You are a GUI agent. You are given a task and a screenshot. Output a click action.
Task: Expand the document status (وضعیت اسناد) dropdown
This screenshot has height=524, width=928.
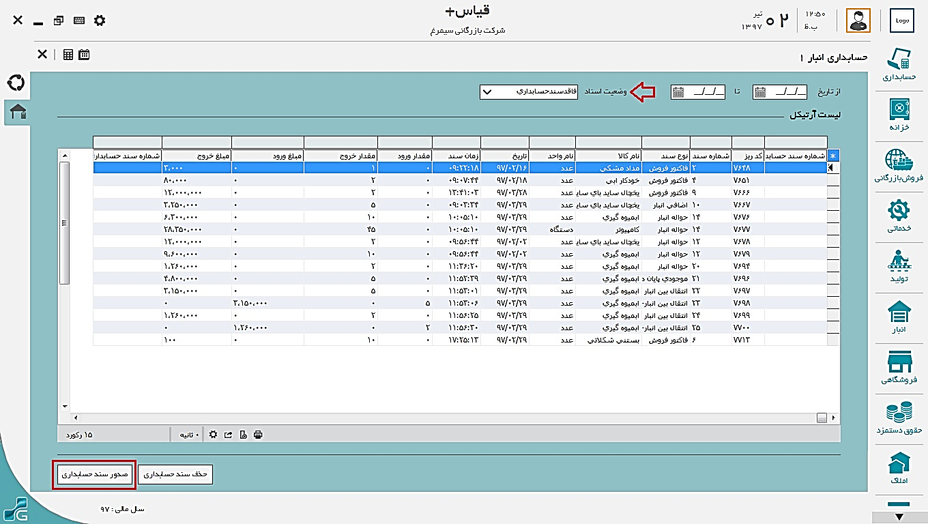(487, 91)
